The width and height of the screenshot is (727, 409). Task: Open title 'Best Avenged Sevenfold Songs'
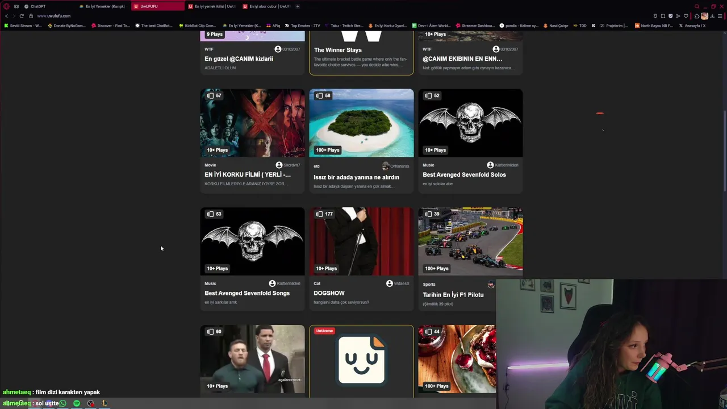coord(247,293)
